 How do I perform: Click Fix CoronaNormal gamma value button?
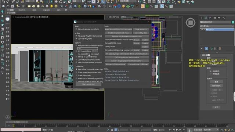127,57
